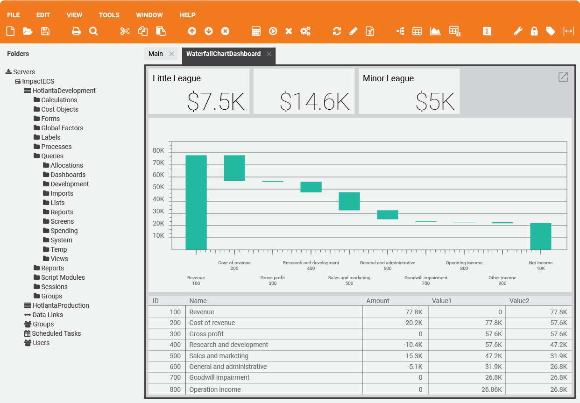Click the sigma sum icon
The image size is (580, 403).
pos(487,31)
